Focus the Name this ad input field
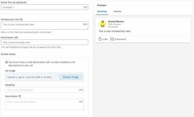 [45, 7]
